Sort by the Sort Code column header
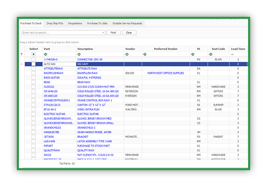Viewport: 267px width, 187px height. click(218, 49)
